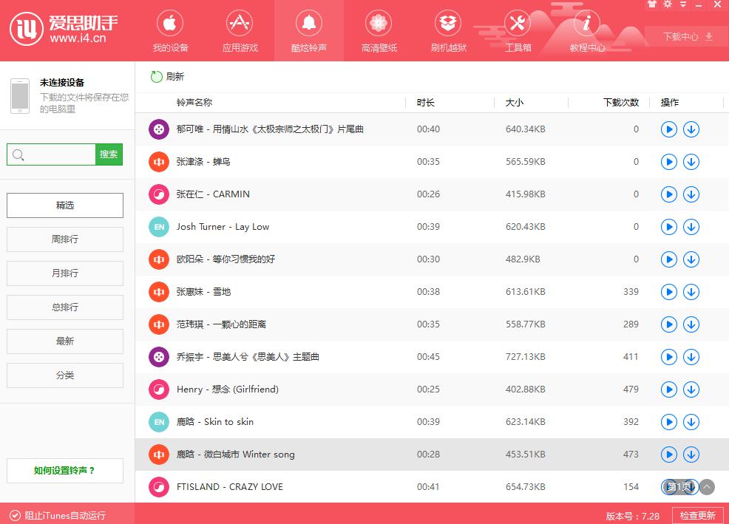Viewport: 729px width, 524px height.
Task: Open the 刷机越狱 (Flash & Jailbreak) section
Action: [447, 30]
